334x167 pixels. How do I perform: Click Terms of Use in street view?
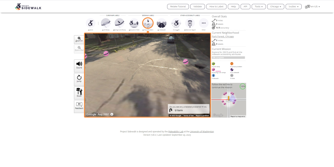[x=188, y=115]
